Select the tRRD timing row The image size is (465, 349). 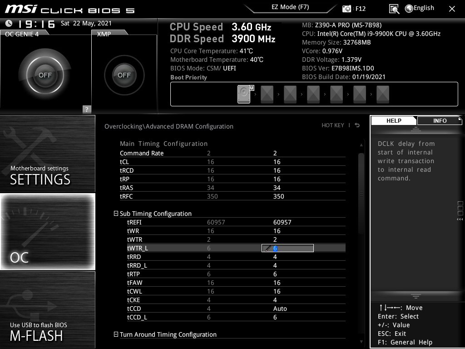tap(236, 257)
